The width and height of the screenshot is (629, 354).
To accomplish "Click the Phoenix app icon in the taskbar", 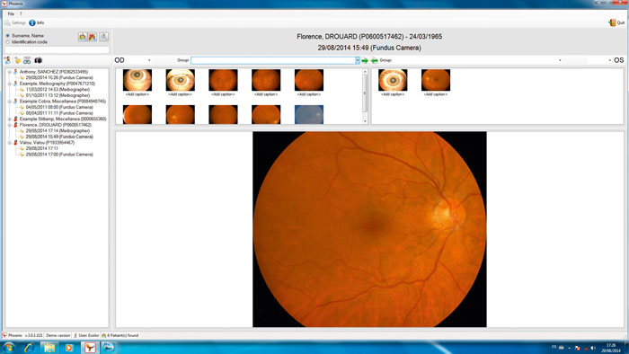I will click(x=90, y=347).
